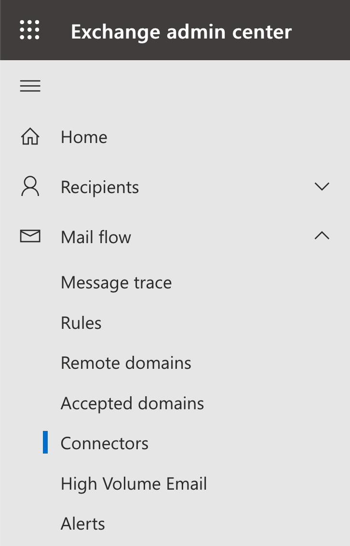Select the Mail flow menu label
This screenshot has width=350, height=546.
pos(96,237)
